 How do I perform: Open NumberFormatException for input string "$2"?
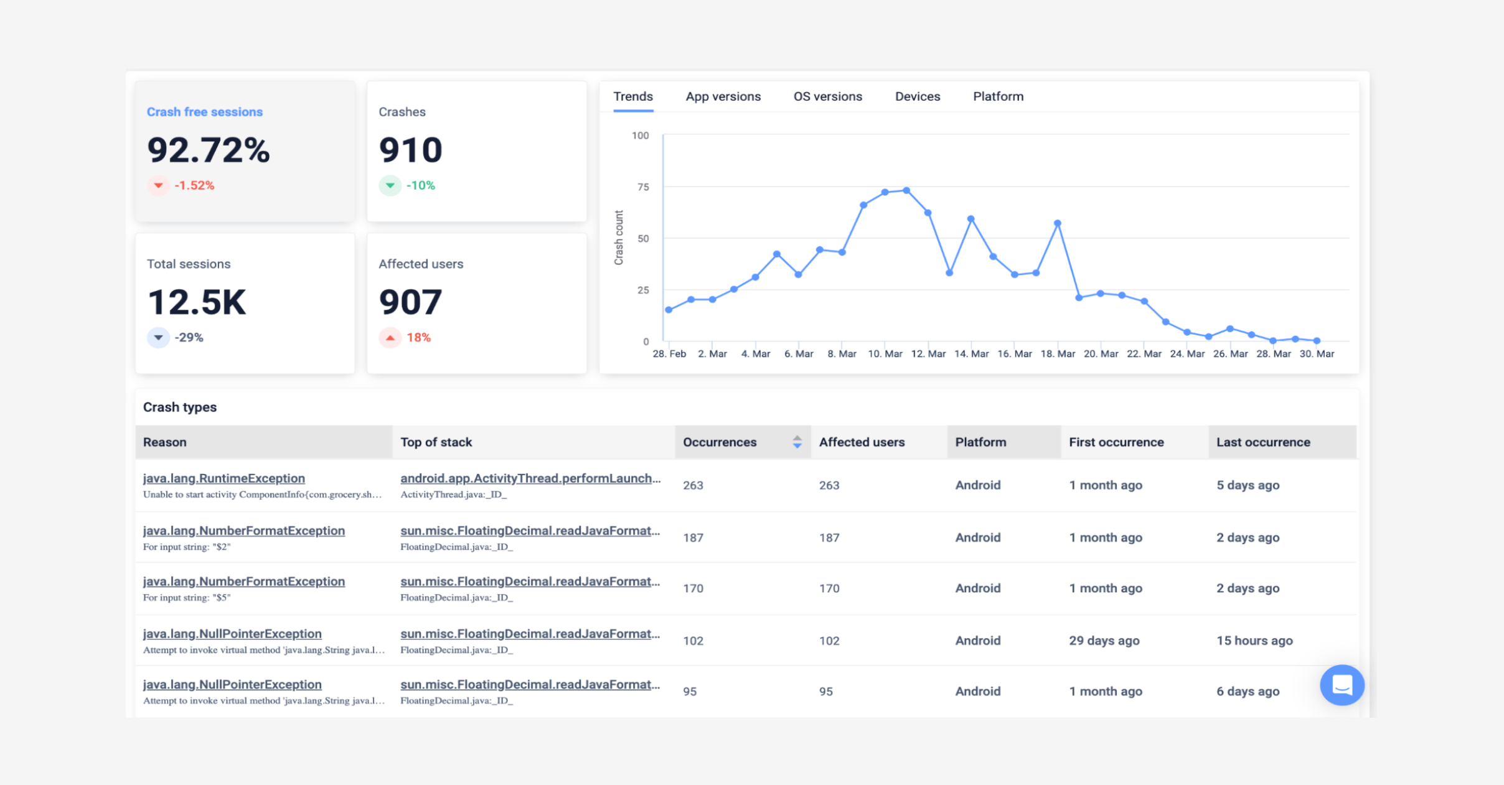244,530
